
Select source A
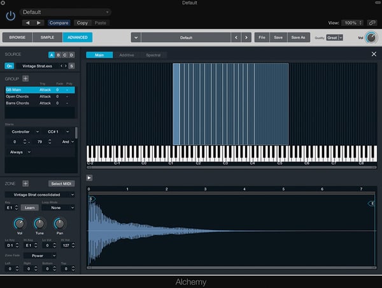pyautogui.click(x=52, y=55)
